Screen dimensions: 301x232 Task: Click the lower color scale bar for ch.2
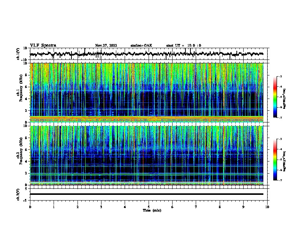[275, 160]
